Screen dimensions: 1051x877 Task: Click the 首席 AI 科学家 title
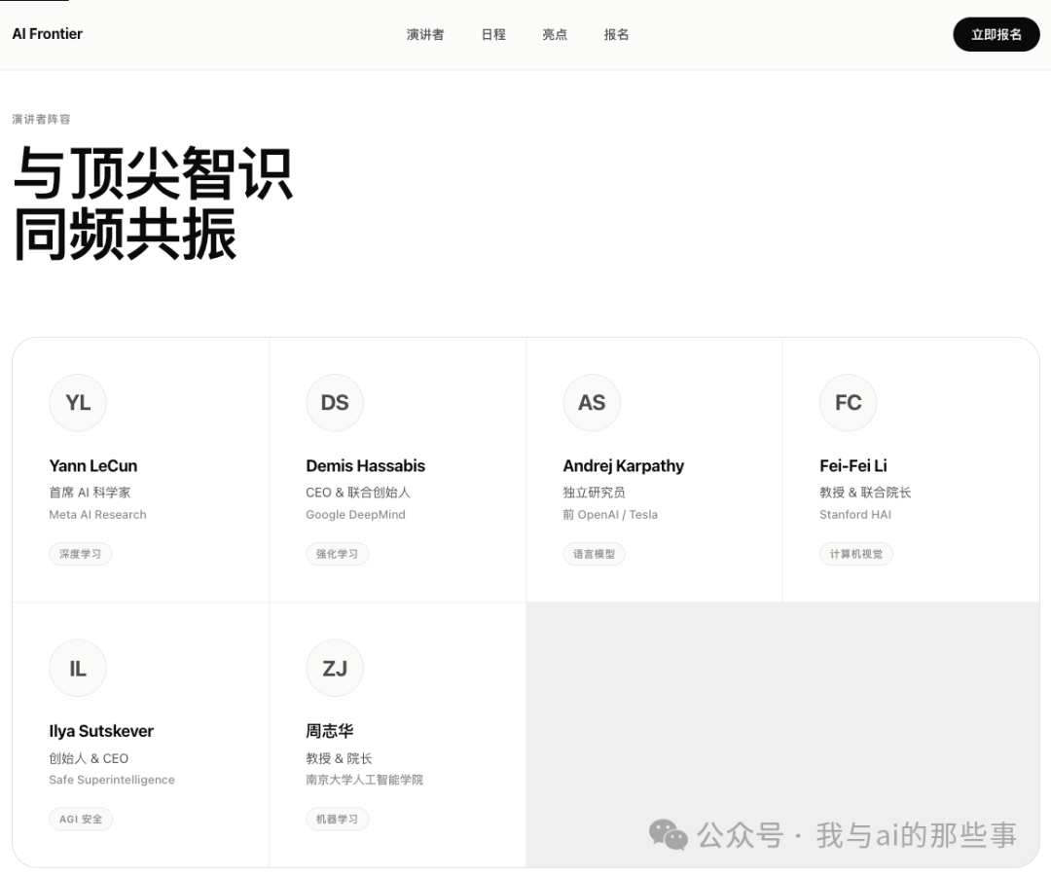click(90, 493)
